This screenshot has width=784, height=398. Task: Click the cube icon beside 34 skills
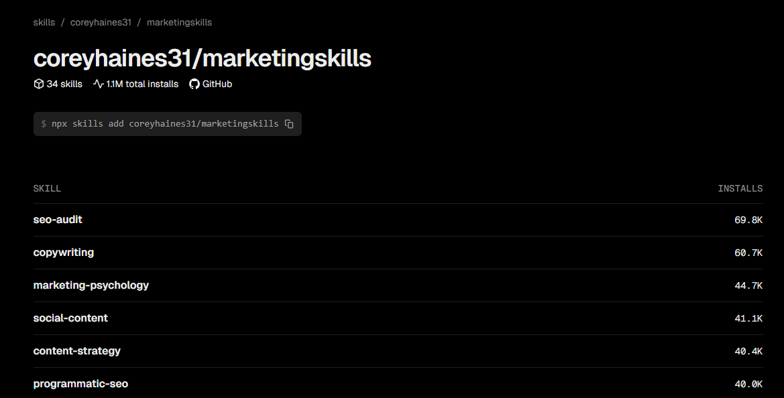point(38,84)
